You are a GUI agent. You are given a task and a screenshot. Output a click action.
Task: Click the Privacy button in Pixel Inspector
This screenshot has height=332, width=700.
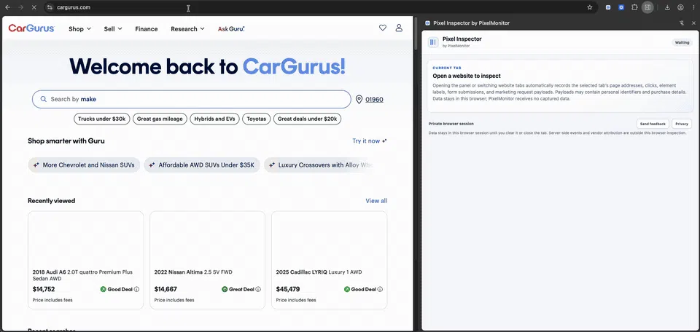pos(682,124)
